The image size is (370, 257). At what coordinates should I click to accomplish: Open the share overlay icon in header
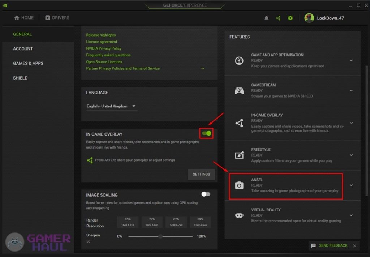click(279, 18)
